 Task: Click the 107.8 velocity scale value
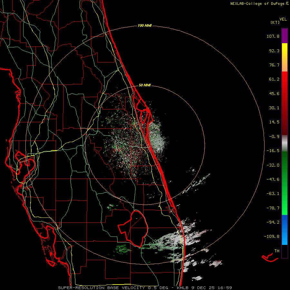273,36
